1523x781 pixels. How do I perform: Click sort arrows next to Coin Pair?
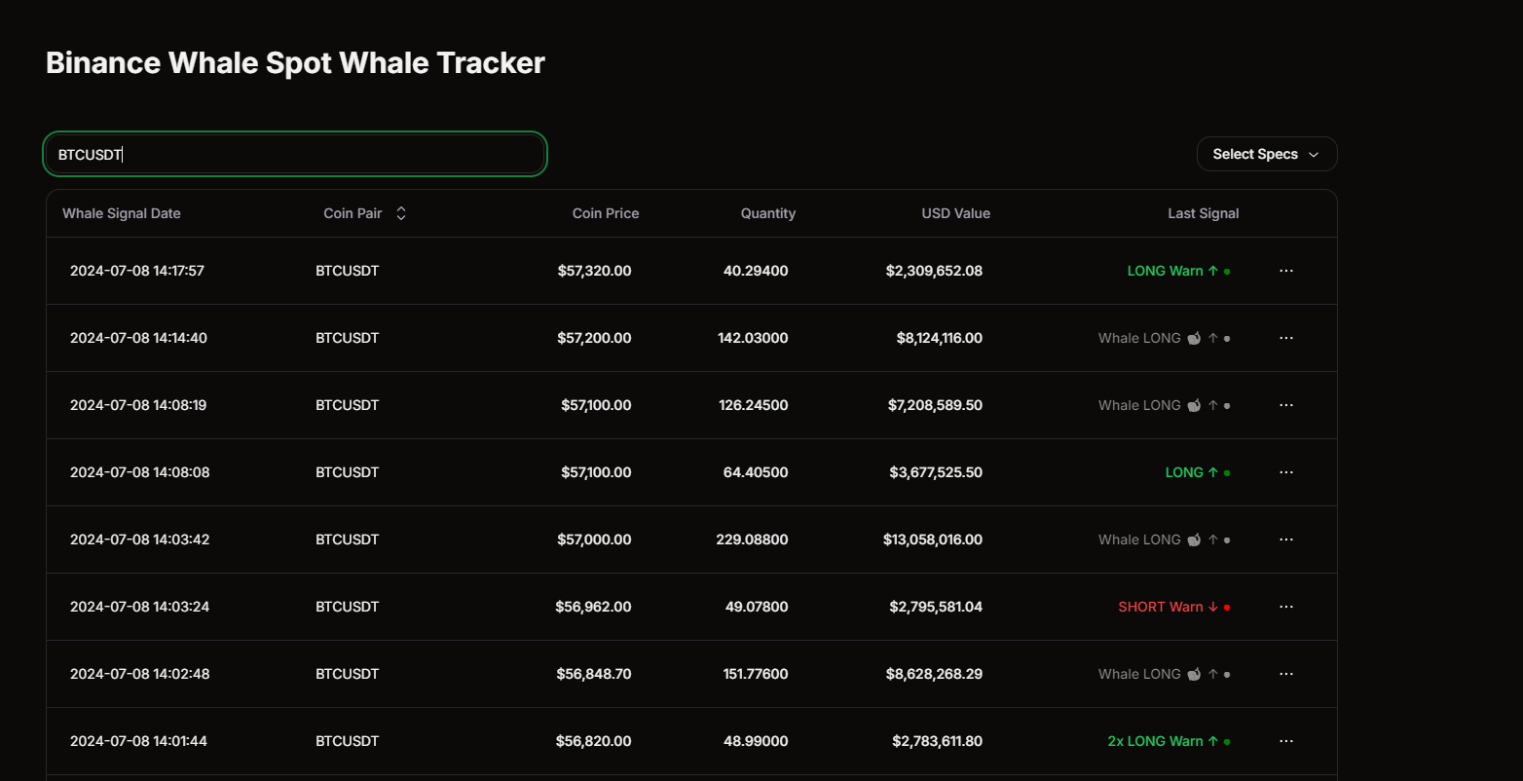click(x=401, y=213)
